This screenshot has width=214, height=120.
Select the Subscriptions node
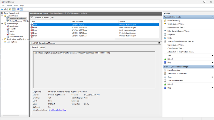tap(12, 42)
